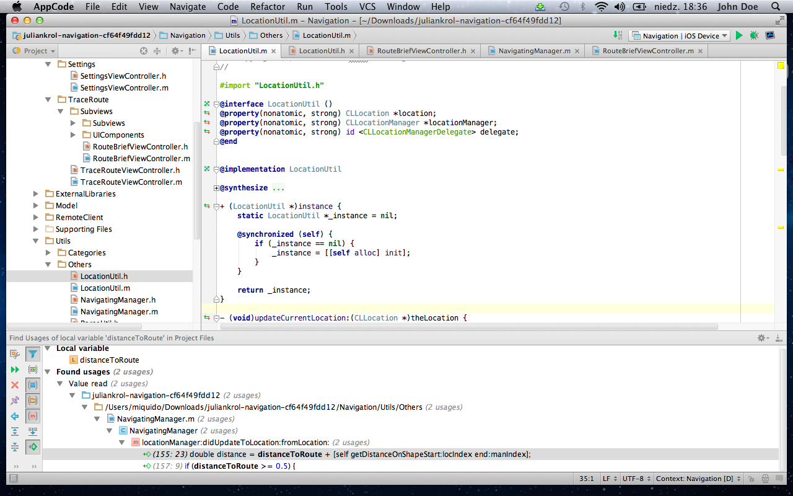Close the RouteBriefViewController.m tab
Viewport: 793px width, 496px height.
tap(701, 51)
